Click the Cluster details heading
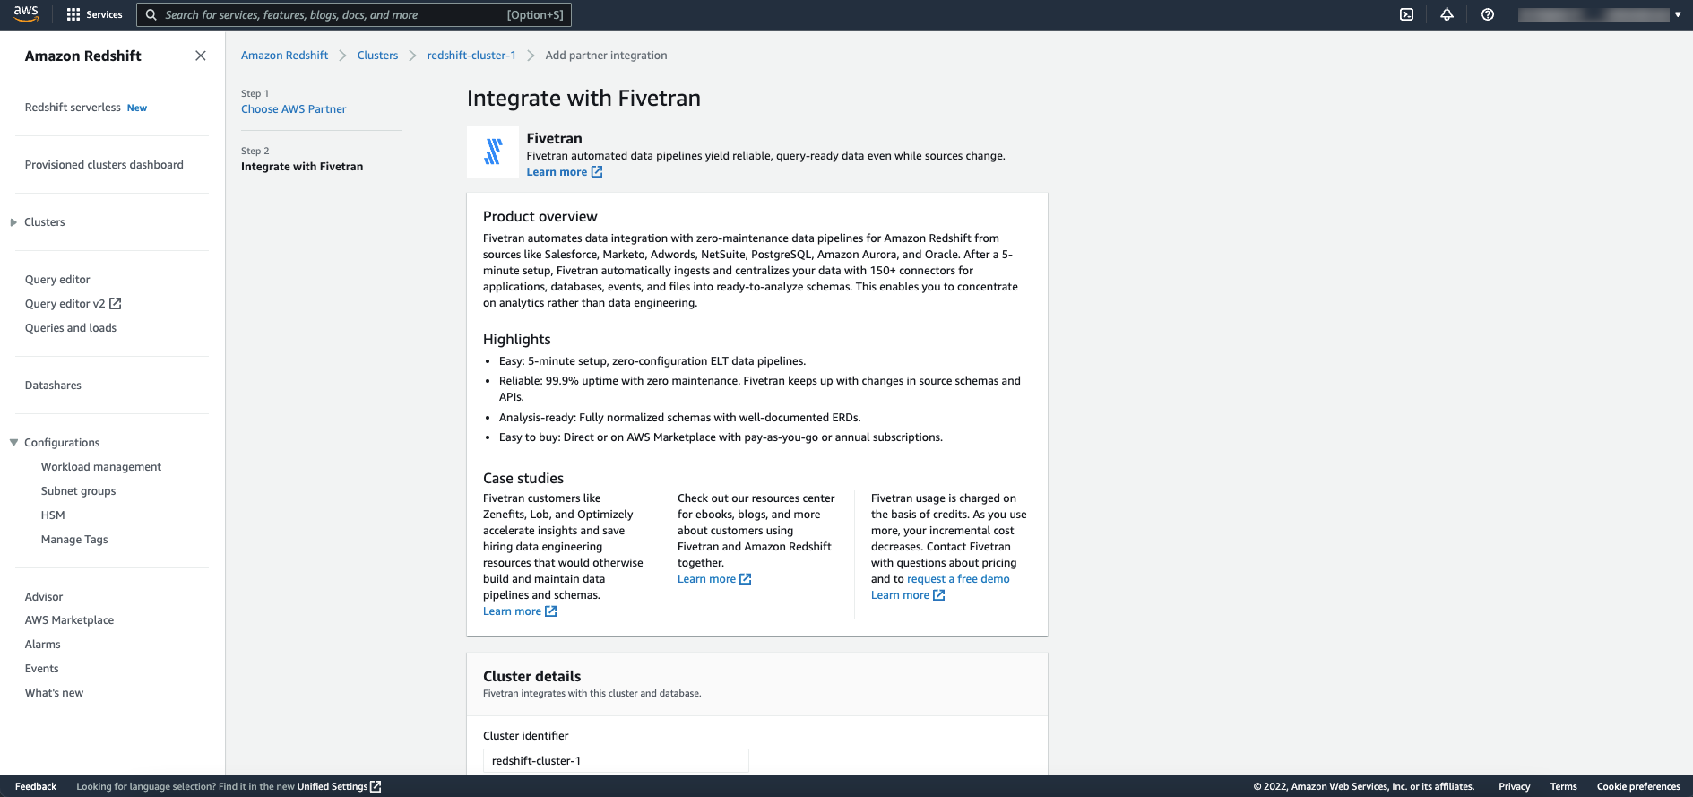Image resolution: width=1693 pixels, height=797 pixels. click(531, 677)
